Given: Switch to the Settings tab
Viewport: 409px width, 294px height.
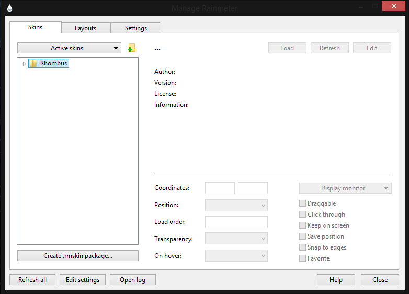Looking at the screenshot, I should pos(135,28).
